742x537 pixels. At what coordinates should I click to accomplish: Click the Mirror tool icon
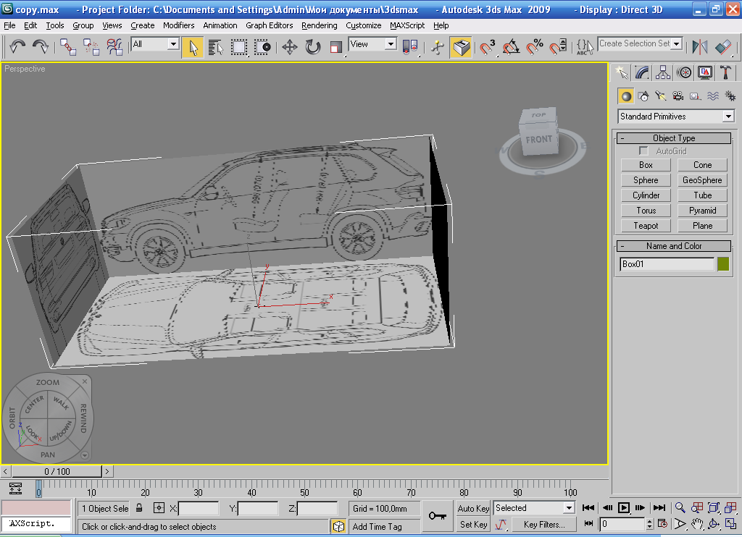[700, 47]
